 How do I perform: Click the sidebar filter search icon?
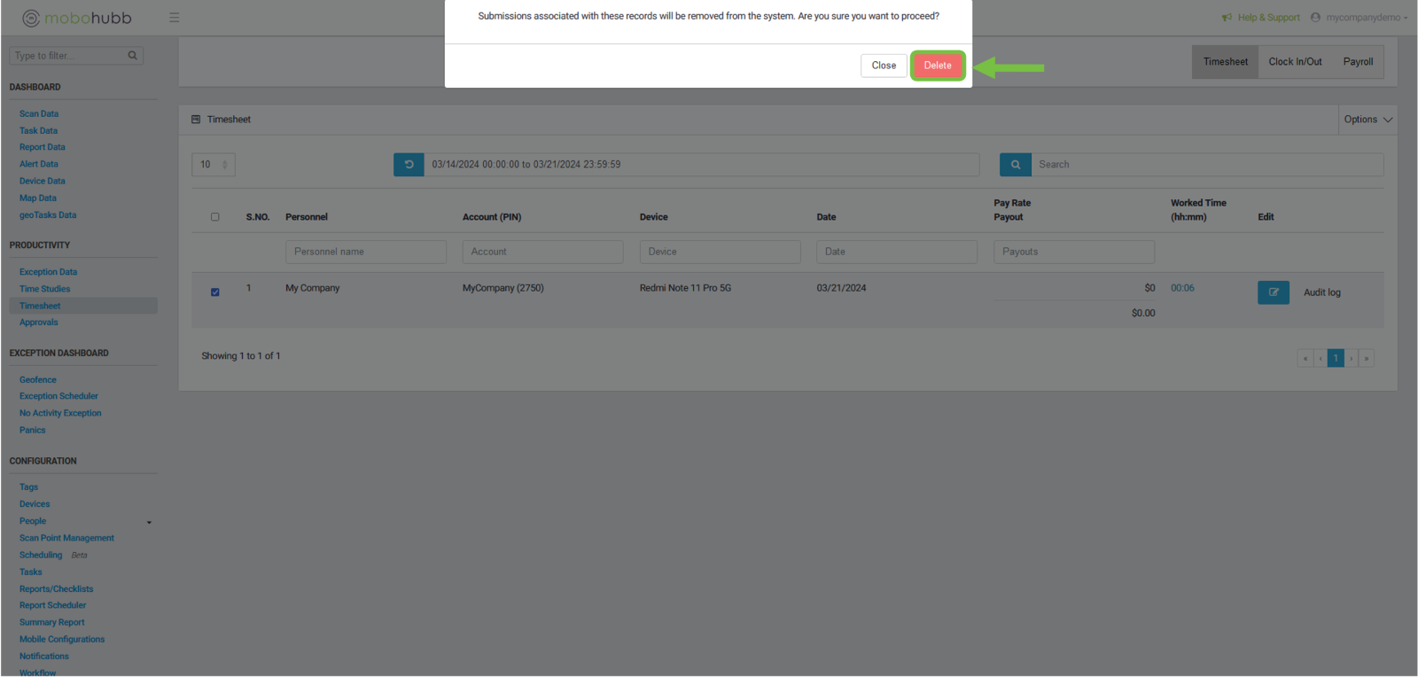(x=133, y=56)
